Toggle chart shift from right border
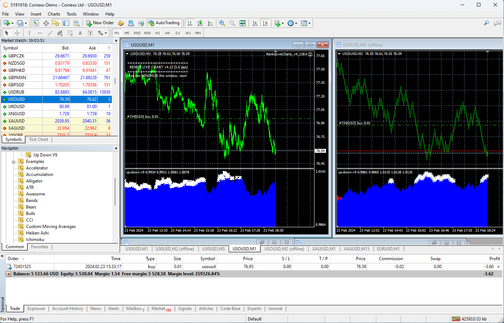 (266, 23)
